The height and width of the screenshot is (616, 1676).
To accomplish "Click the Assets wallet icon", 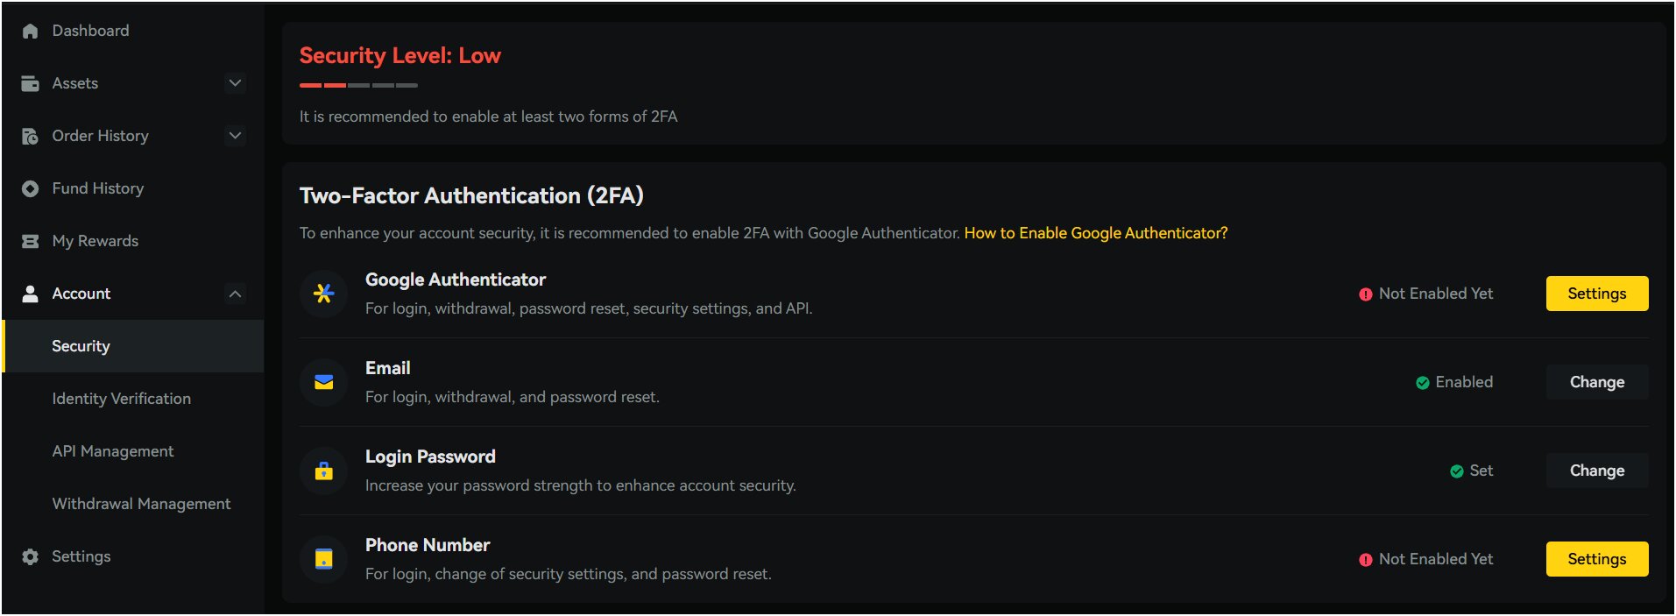I will click(x=29, y=82).
